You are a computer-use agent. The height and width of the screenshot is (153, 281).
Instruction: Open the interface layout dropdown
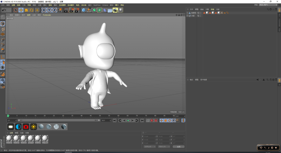[x=268, y=5]
